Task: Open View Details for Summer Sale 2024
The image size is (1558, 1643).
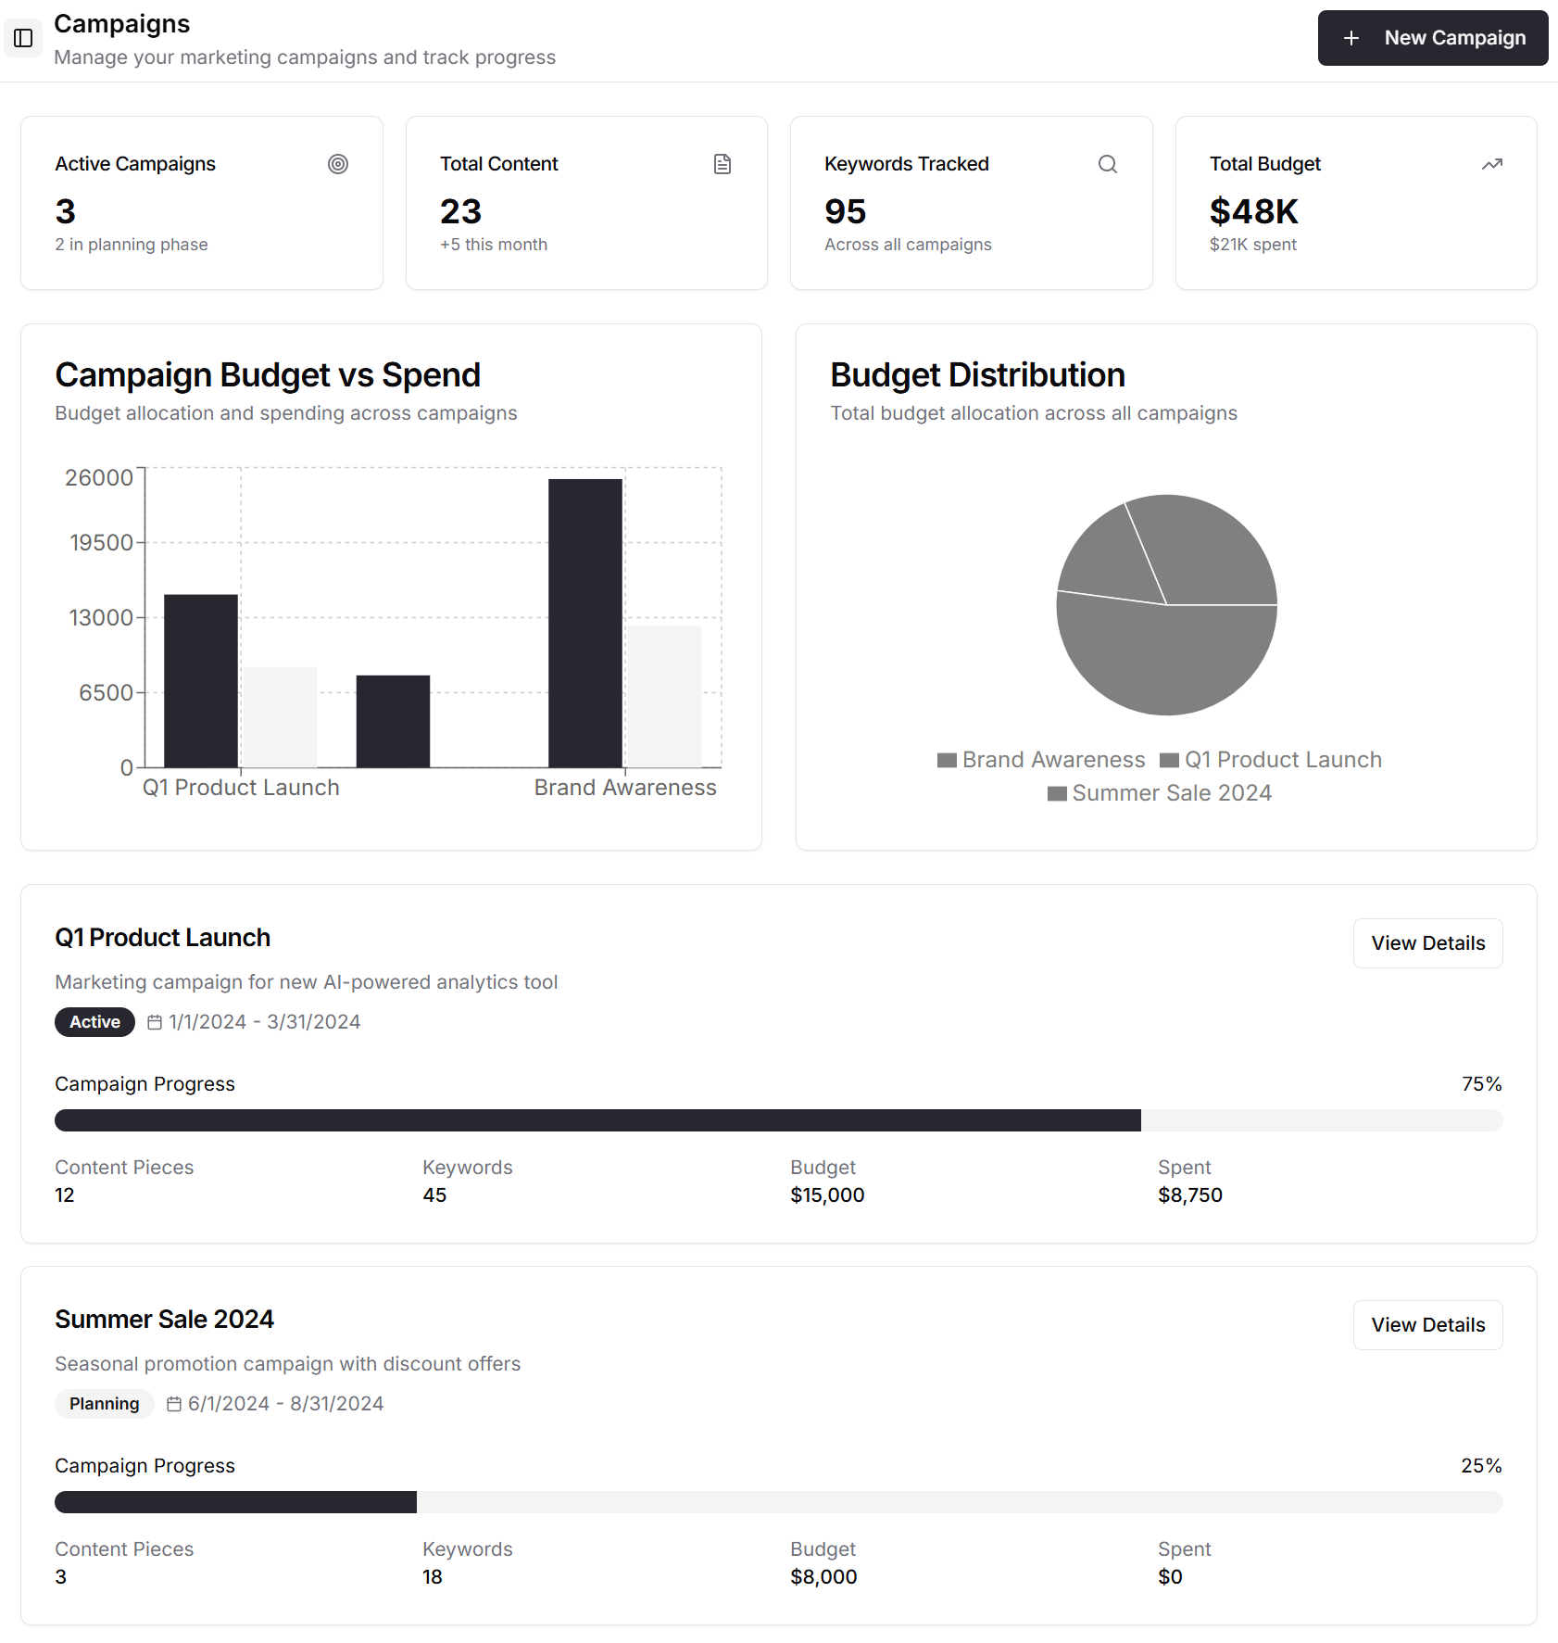Action: click(1427, 1325)
